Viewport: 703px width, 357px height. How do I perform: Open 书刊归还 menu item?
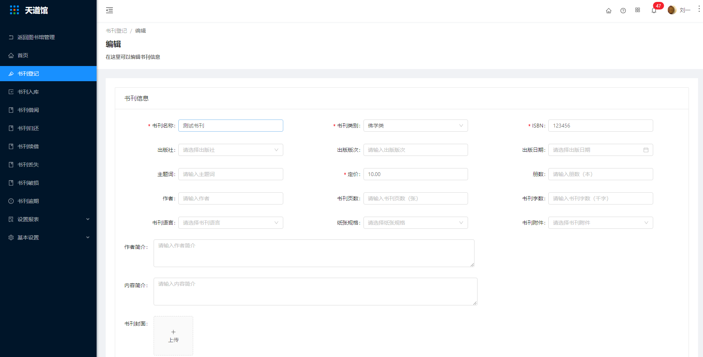48,128
